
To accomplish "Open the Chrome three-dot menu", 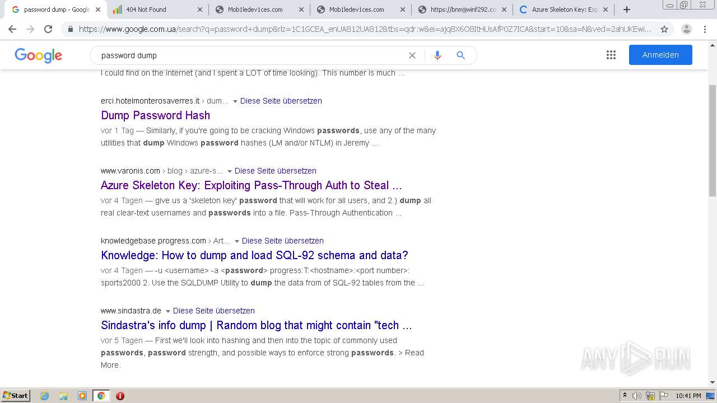I will pyautogui.click(x=705, y=29).
